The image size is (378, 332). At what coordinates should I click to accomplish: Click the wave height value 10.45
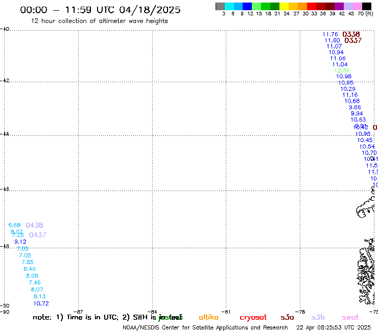365,140
